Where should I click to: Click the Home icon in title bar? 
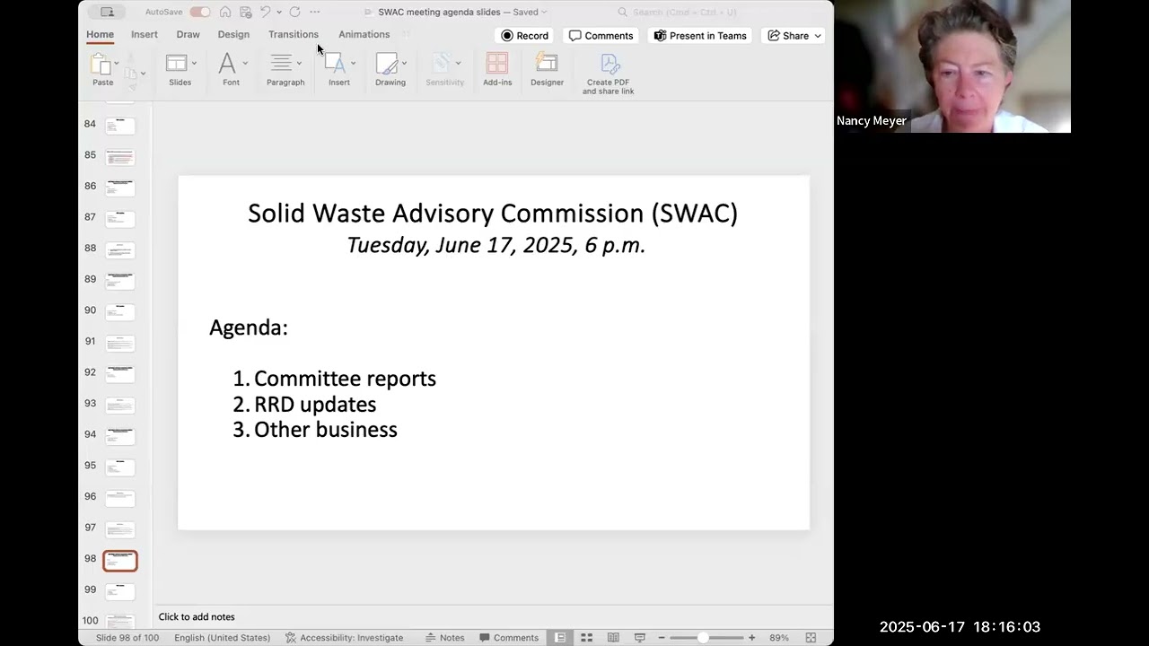tap(225, 12)
